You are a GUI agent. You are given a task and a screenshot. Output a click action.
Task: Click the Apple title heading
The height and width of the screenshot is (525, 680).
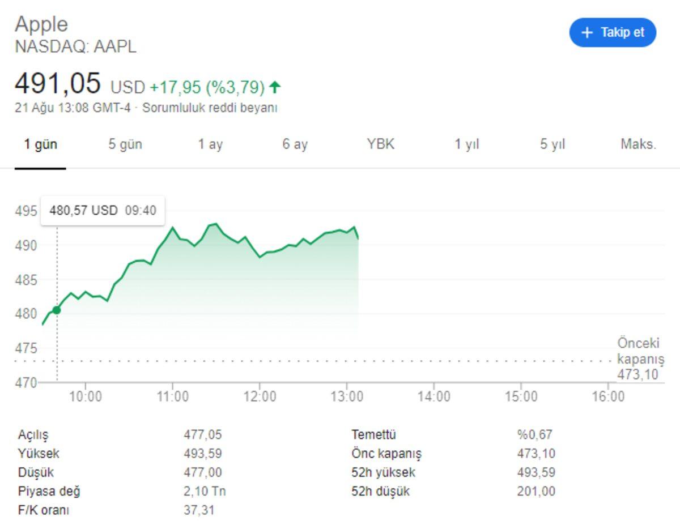click(40, 24)
